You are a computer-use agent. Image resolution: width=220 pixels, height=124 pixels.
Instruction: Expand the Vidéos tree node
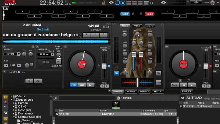pos(11,96)
